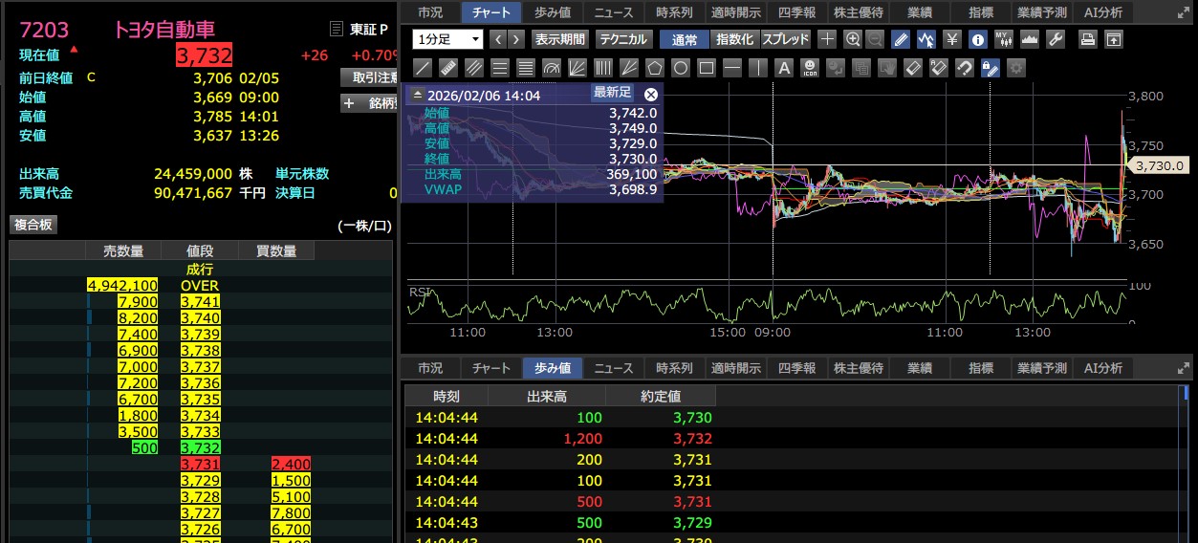Select the magnet snap tool
Screen dimensions: 1198x543
[965, 68]
